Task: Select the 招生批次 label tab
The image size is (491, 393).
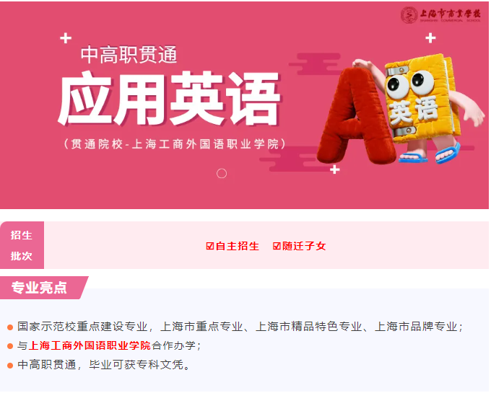Action: click(x=22, y=245)
